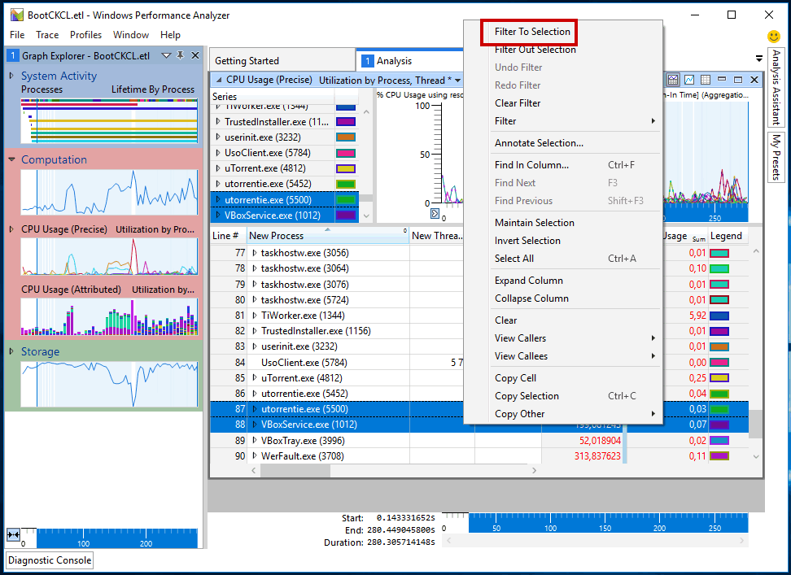Click the smiley feedback icon
The image size is (791, 575).
click(773, 37)
